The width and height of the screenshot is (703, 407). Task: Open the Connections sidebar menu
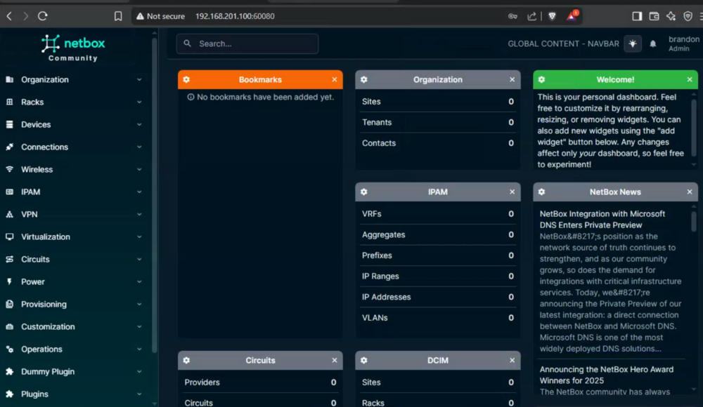click(74, 147)
